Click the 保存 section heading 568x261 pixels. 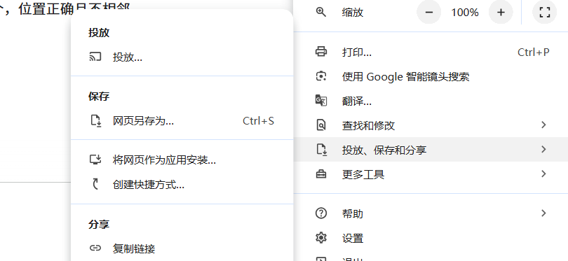[99, 96]
